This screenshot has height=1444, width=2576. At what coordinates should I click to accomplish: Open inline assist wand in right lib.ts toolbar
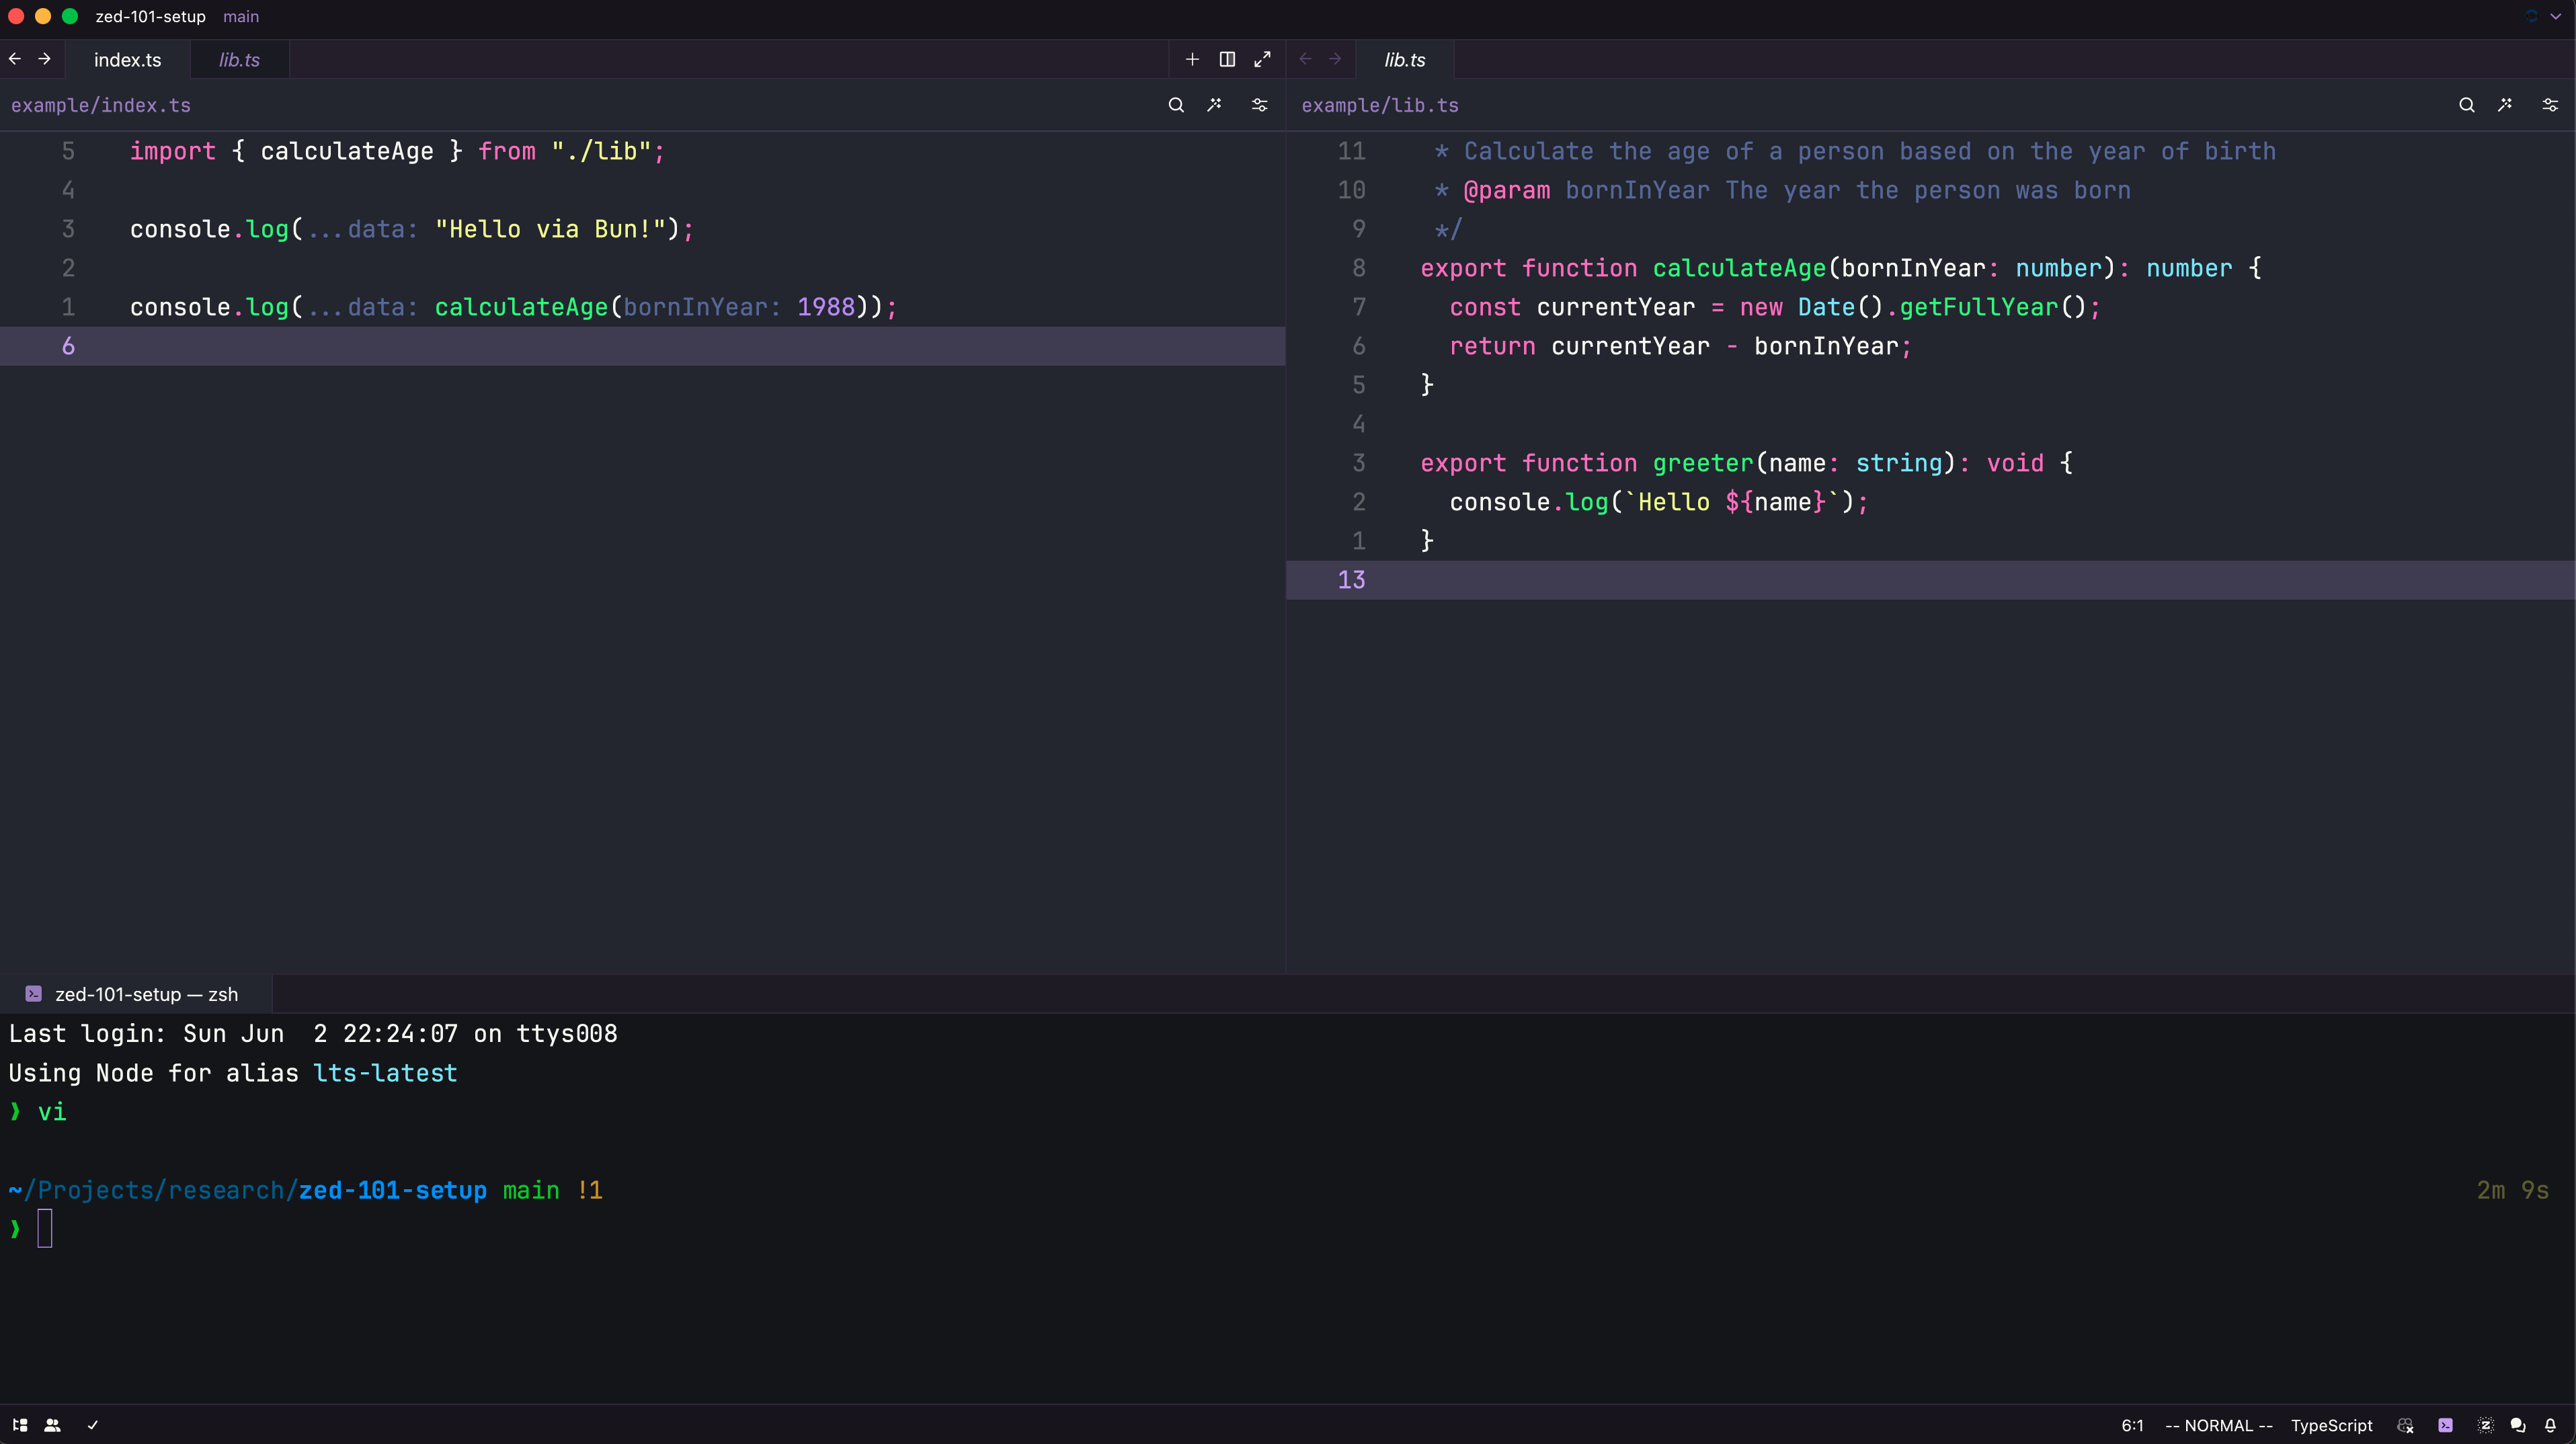pyautogui.click(x=2505, y=105)
